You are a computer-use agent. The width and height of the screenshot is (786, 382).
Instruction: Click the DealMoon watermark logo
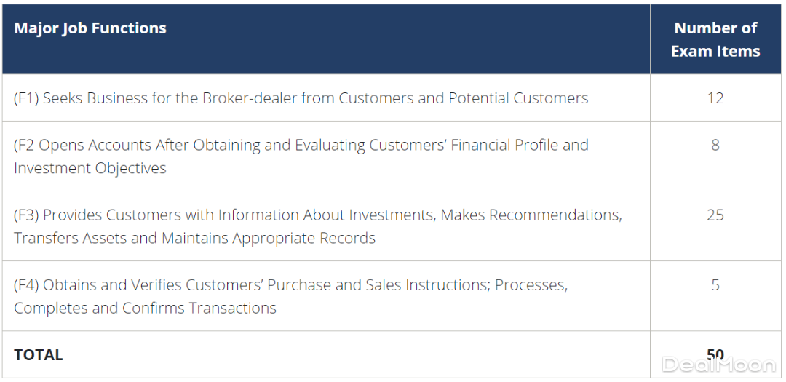pyautogui.click(x=718, y=364)
